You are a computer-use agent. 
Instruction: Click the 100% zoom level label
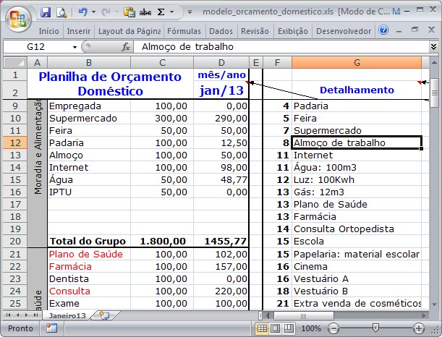[311, 328]
